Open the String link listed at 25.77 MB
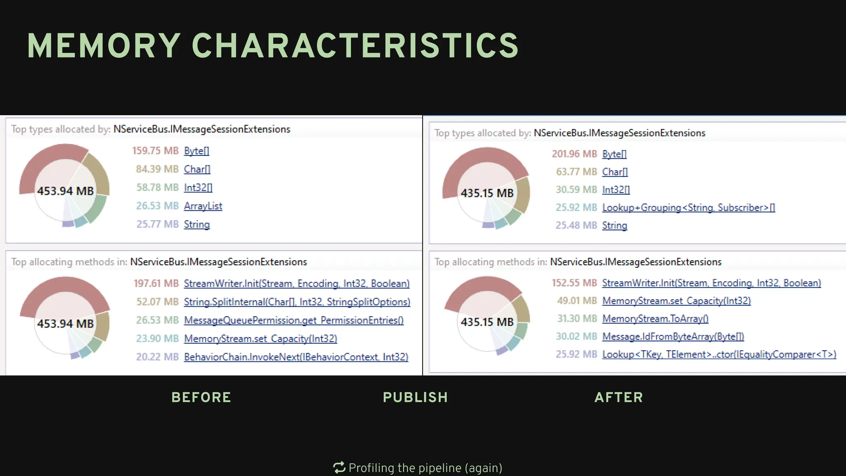The image size is (846, 476). pos(197,224)
